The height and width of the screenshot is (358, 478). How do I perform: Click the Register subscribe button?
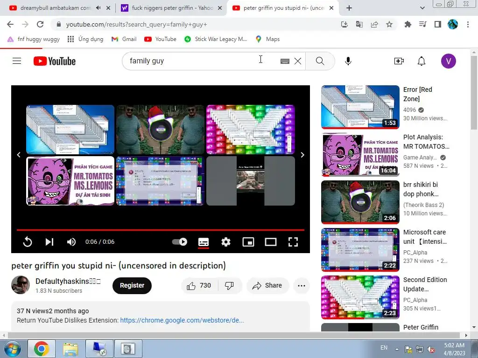132,286
